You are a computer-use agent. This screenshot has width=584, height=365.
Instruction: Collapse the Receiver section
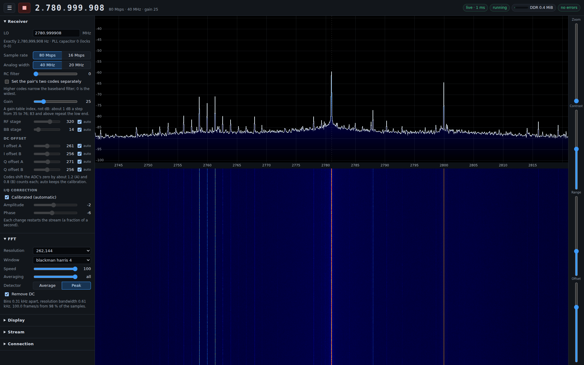pos(16,22)
